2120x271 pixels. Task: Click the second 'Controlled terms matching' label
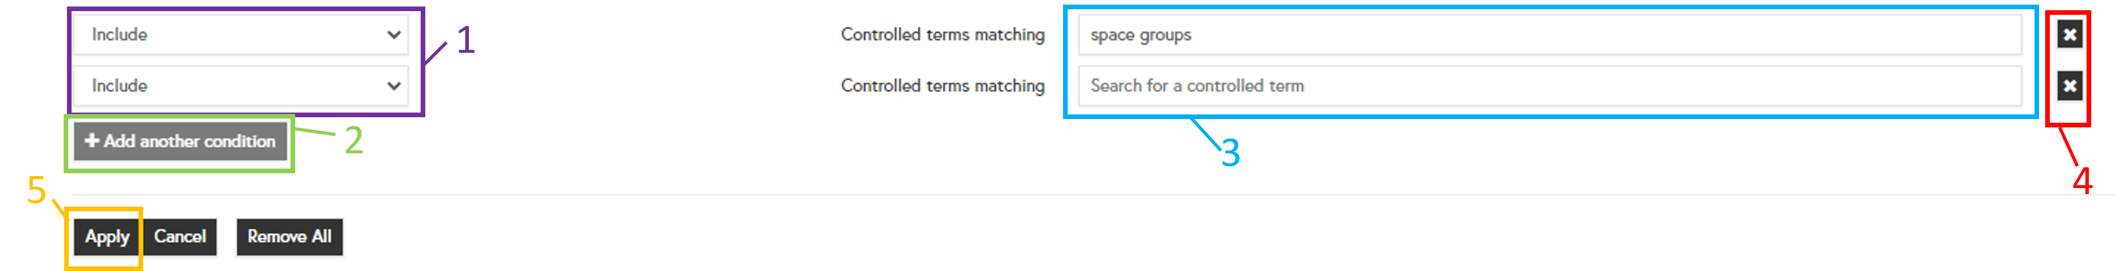point(942,85)
